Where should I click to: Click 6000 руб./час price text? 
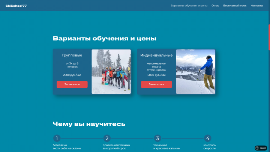pos(156,75)
